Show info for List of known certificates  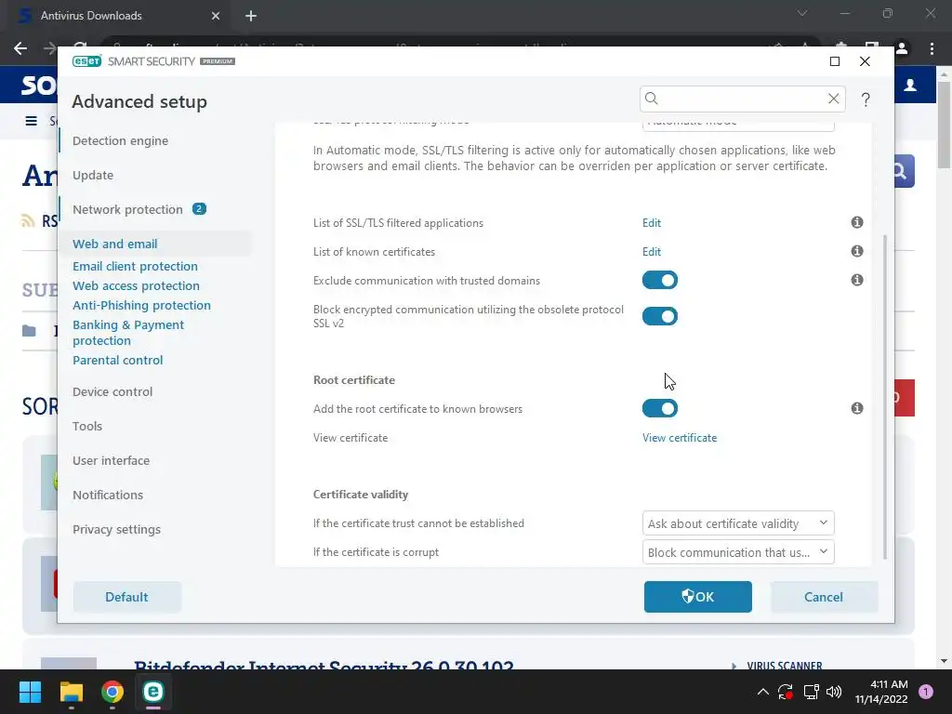point(856,251)
